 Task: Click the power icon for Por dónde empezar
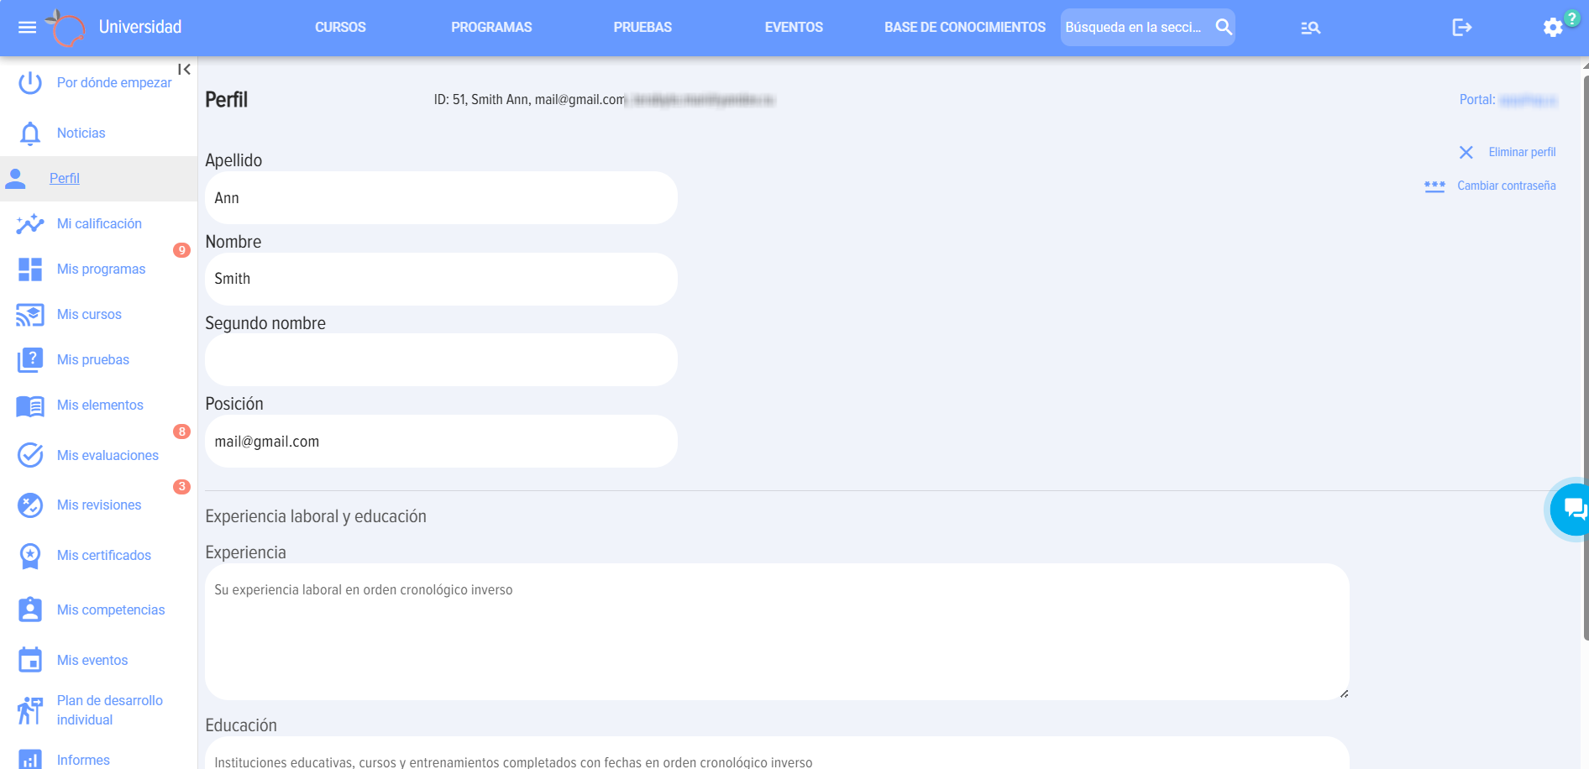[x=30, y=83]
